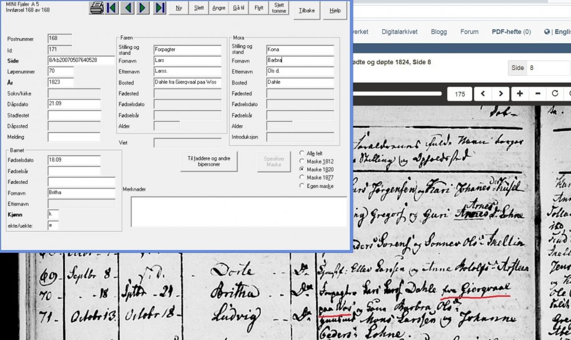Viewport: 571px width, 340px height.
Task: Open the Blogg menu item
Action: click(439, 32)
